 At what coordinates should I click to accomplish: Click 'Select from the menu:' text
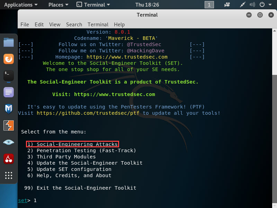(54, 132)
